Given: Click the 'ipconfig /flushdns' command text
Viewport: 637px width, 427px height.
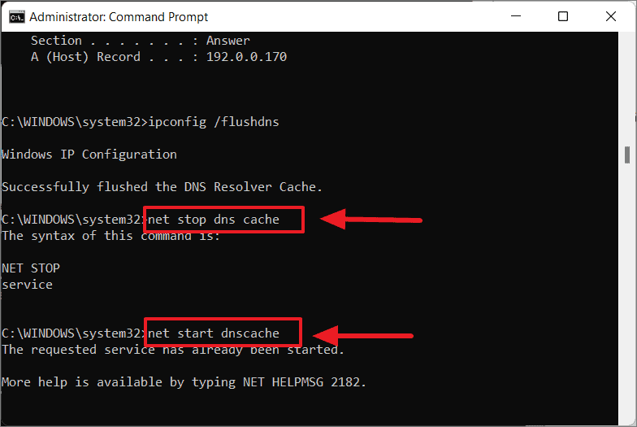Looking at the screenshot, I should coord(216,122).
